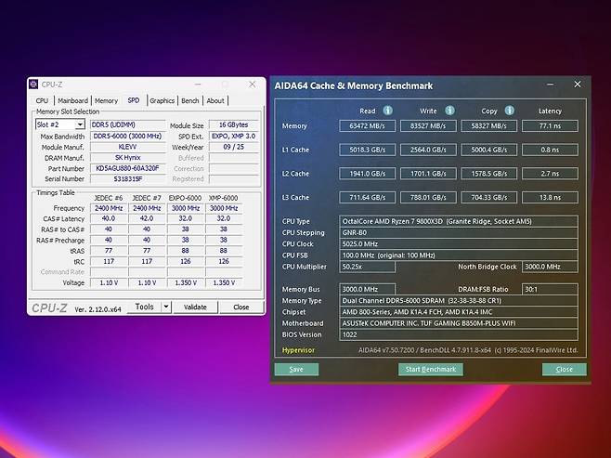Screen dimensions: 611x458
Task: Click JEDEC #6 CAS# Latency value 40.0
Action: [109, 218]
